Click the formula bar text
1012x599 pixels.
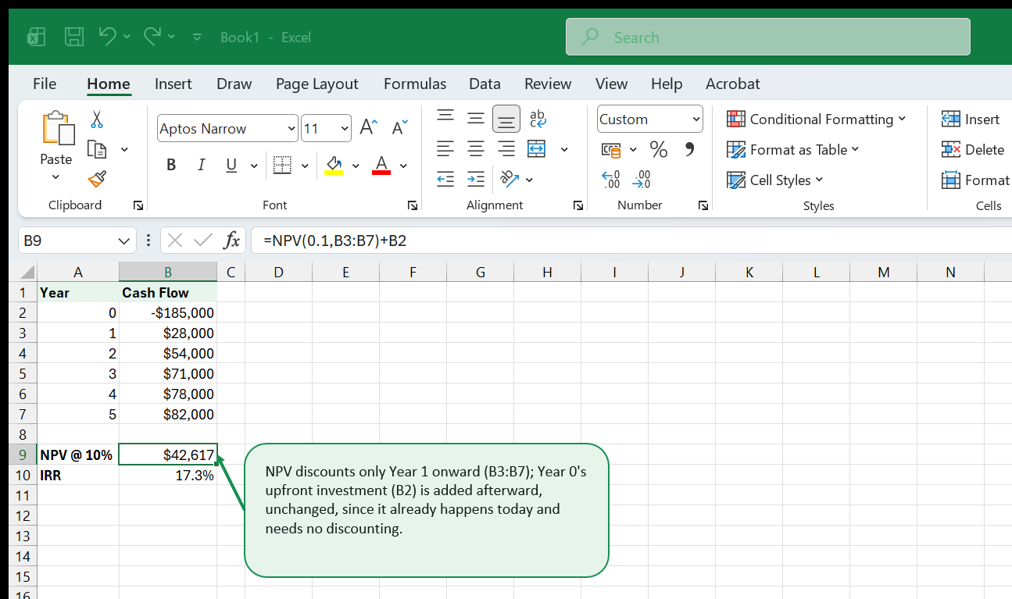pos(335,241)
